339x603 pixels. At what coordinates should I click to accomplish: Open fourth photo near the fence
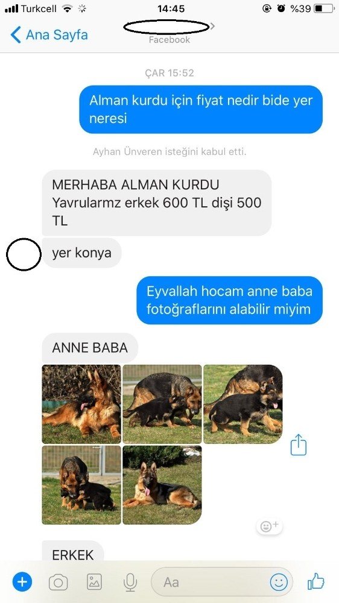point(81,485)
